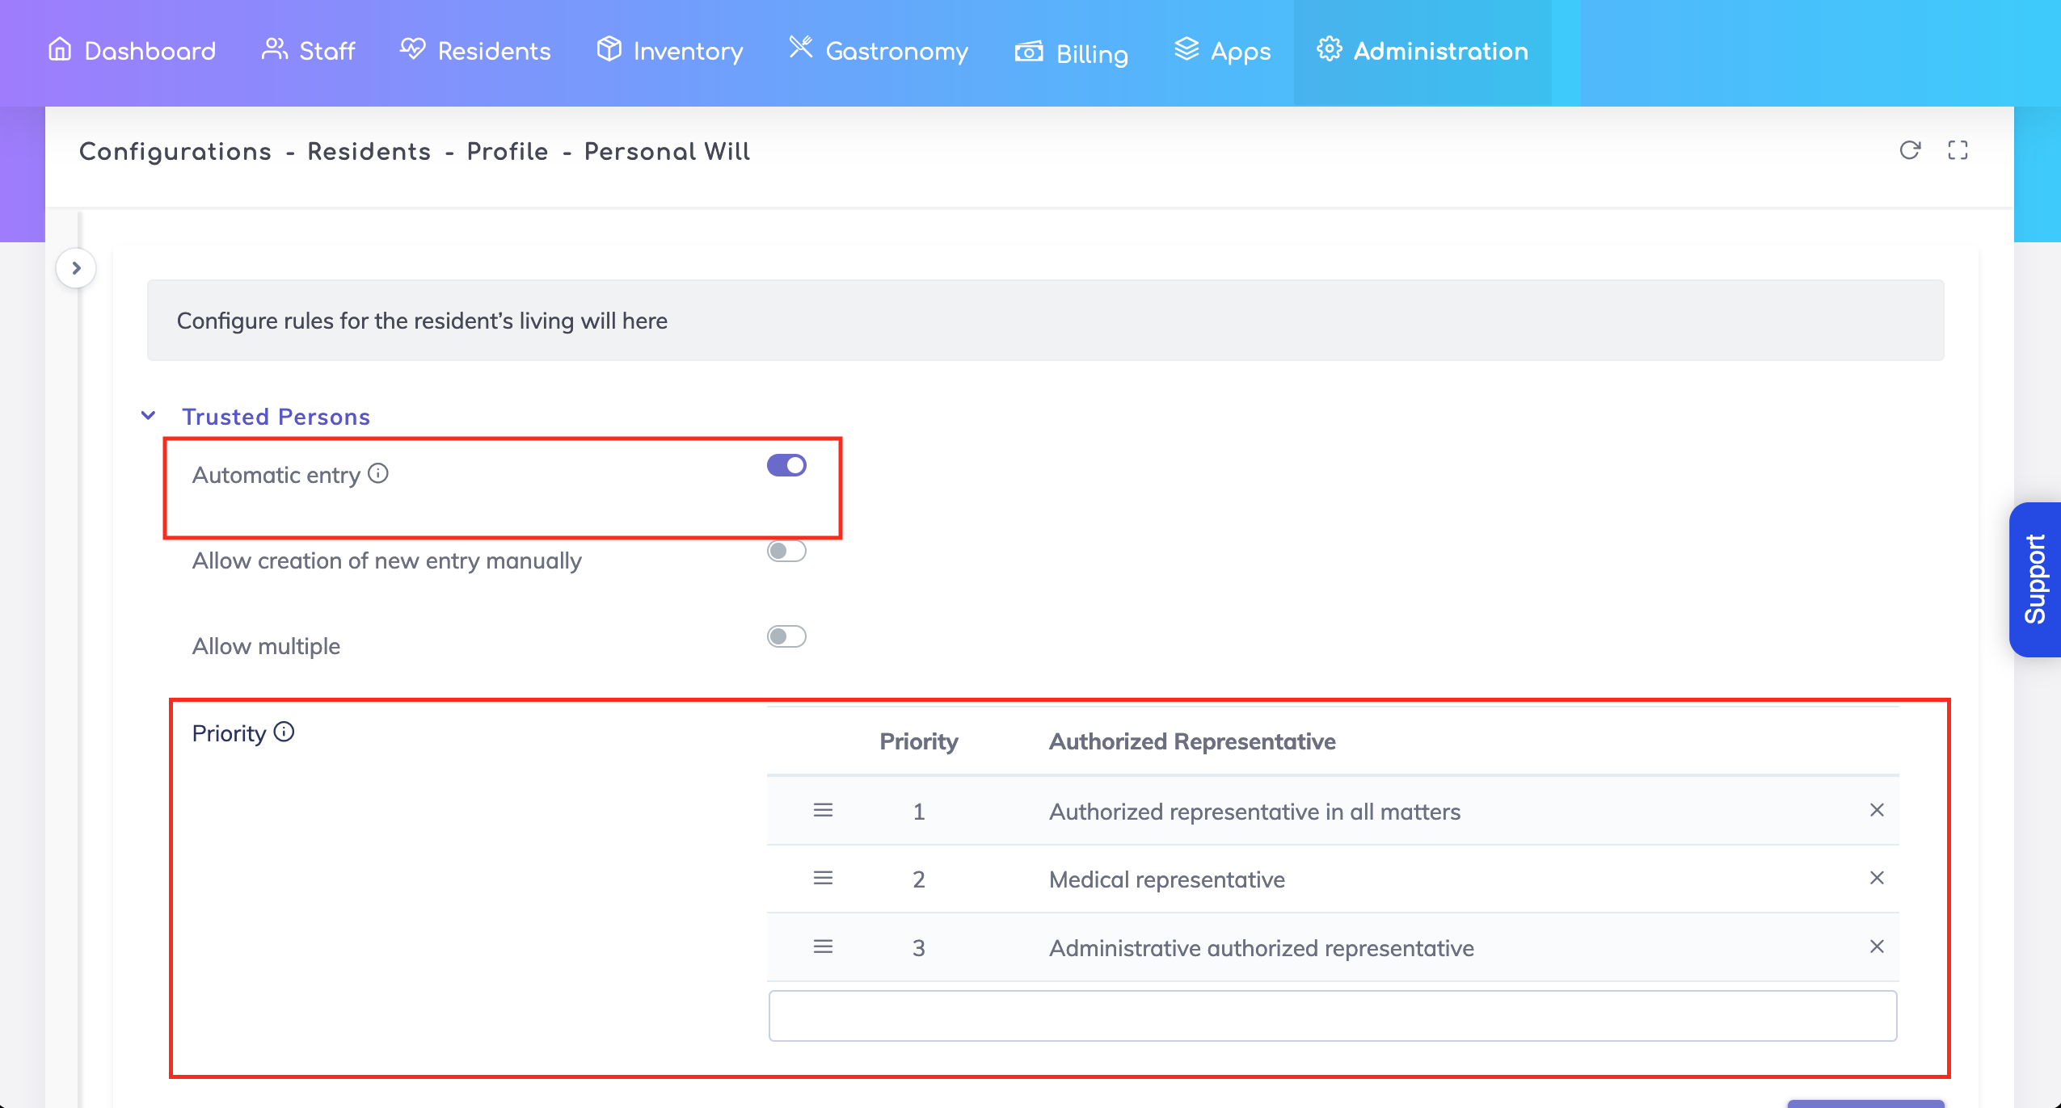
Task: Click drag handle for priority 1 row
Action: point(823,810)
